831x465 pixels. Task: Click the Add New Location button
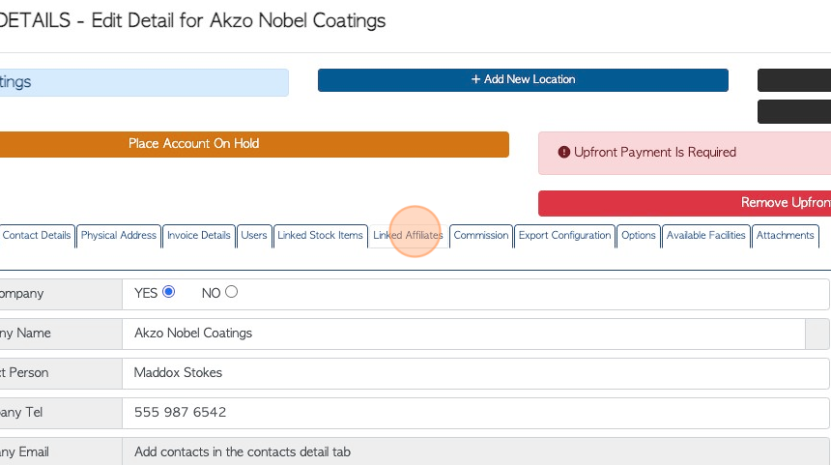click(x=523, y=80)
